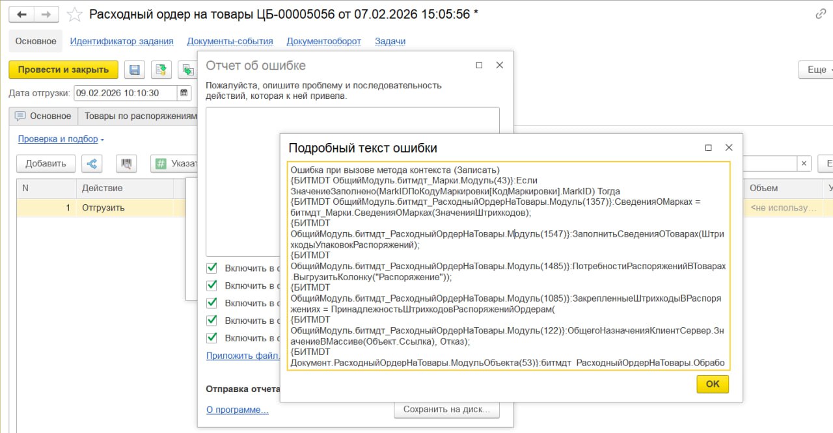Open the Документы-события tab link
Image resolution: width=833 pixels, height=433 pixels.
click(230, 41)
